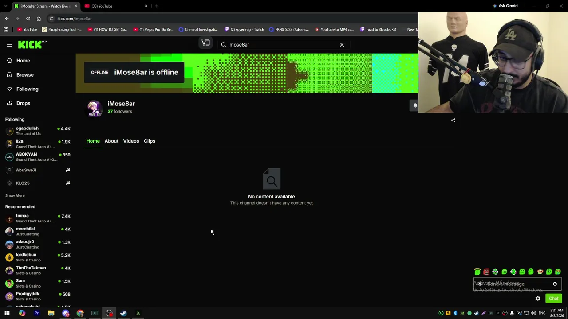
Task: Open the spyerfrog - Twitch bookmark
Action: [244, 30]
